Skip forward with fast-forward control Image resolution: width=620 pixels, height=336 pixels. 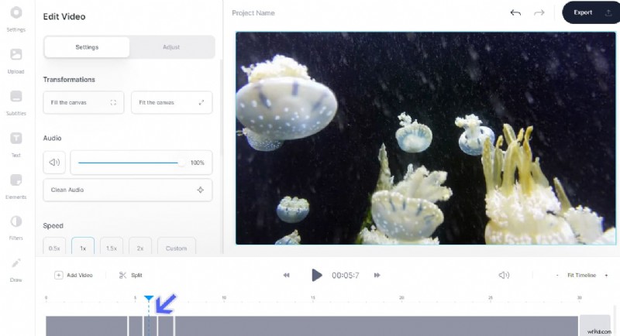(377, 275)
